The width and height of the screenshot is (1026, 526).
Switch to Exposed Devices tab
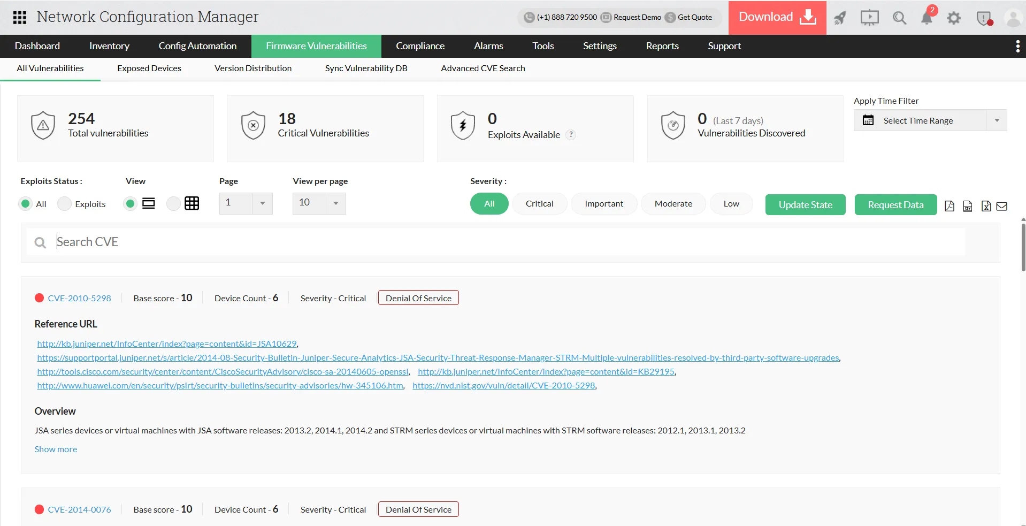[x=149, y=68]
